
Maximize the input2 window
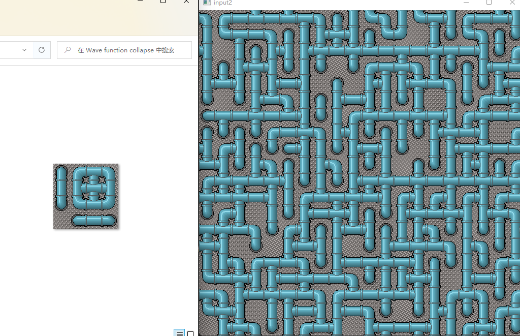tap(489, 3)
